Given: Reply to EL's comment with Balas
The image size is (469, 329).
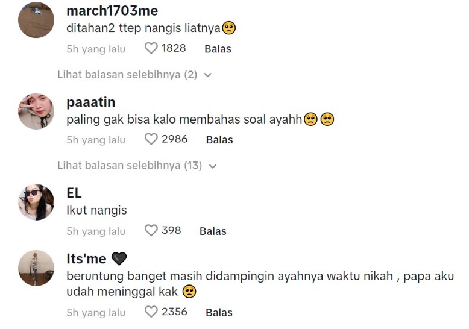Looking at the screenshot, I should (x=213, y=231).
